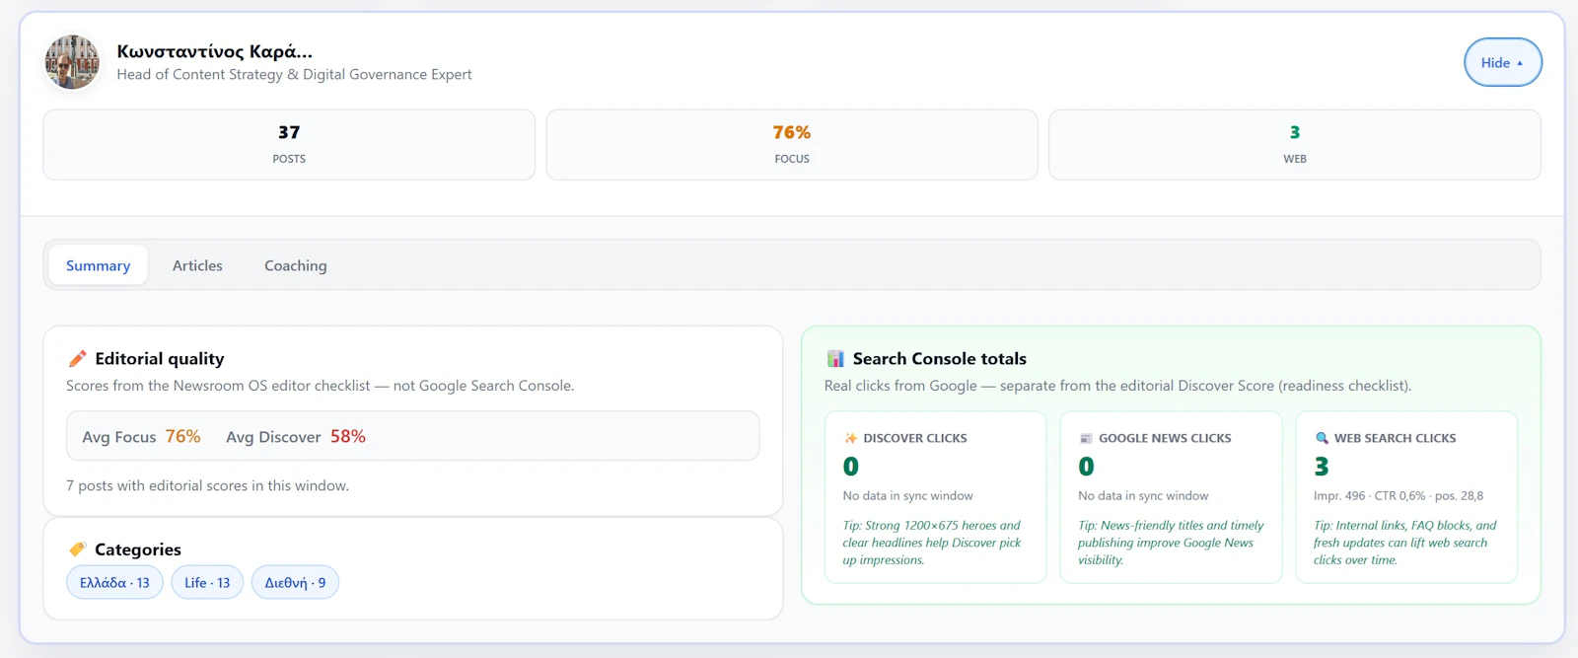This screenshot has width=1578, height=658.
Task: Click the small arrow in Hide button
Action: pyautogui.click(x=1520, y=63)
